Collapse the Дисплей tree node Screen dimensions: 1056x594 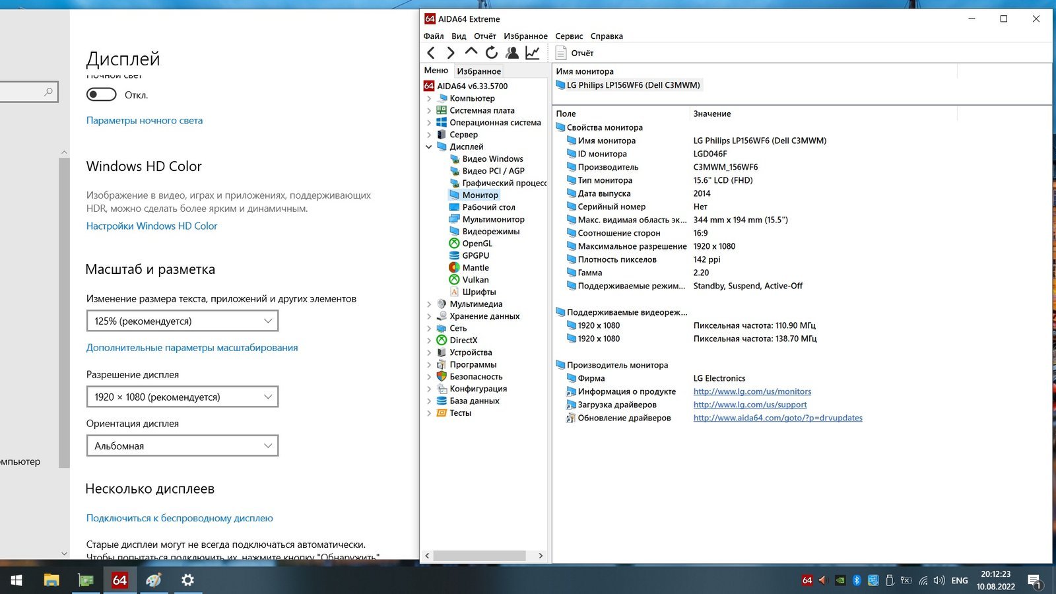(x=429, y=147)
